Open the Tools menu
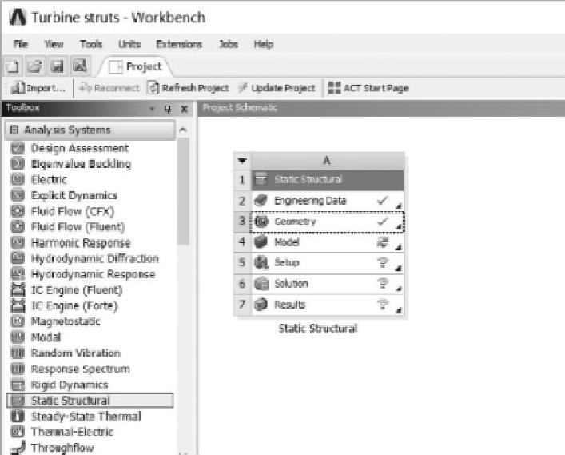The image size is (565, 455). 91,44
